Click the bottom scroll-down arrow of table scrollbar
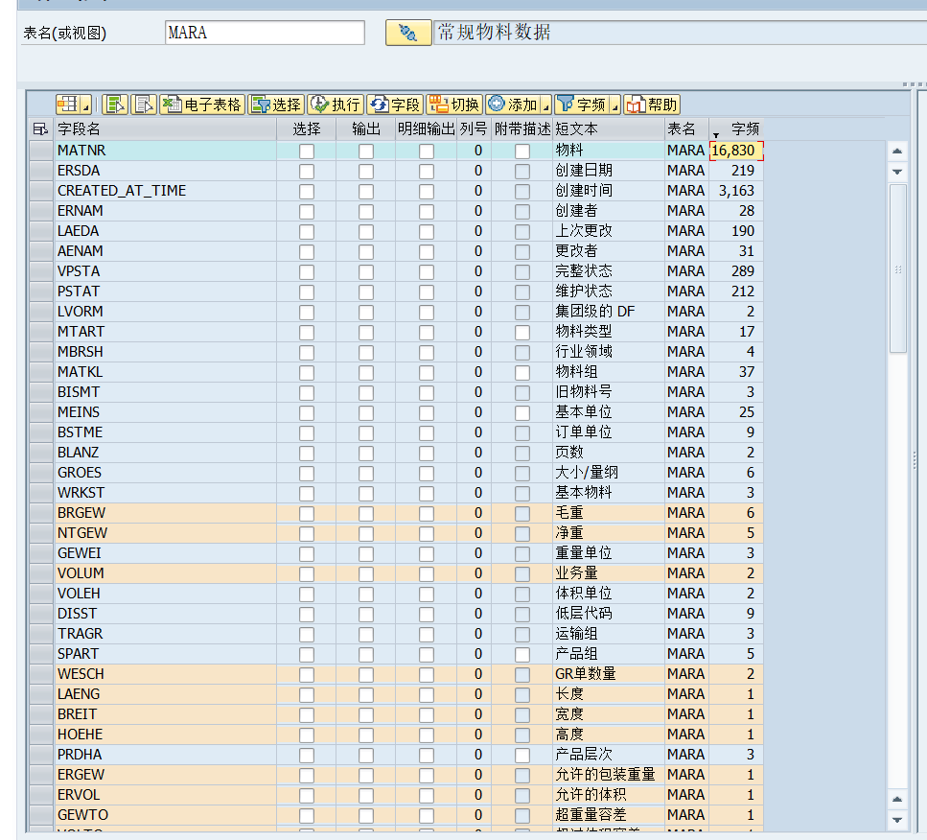927x840 pixels. point(897,819)
